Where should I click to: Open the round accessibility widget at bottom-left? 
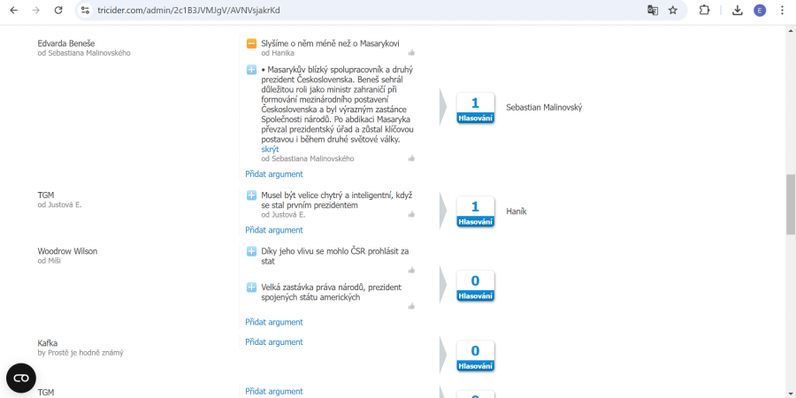pos(21,379)
